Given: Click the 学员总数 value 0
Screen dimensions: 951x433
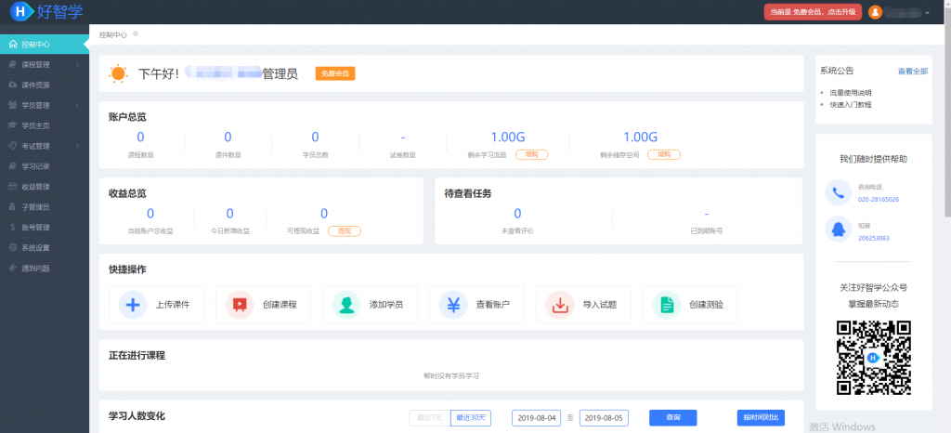Looking at the screenshot, I should tap(316, 138).
